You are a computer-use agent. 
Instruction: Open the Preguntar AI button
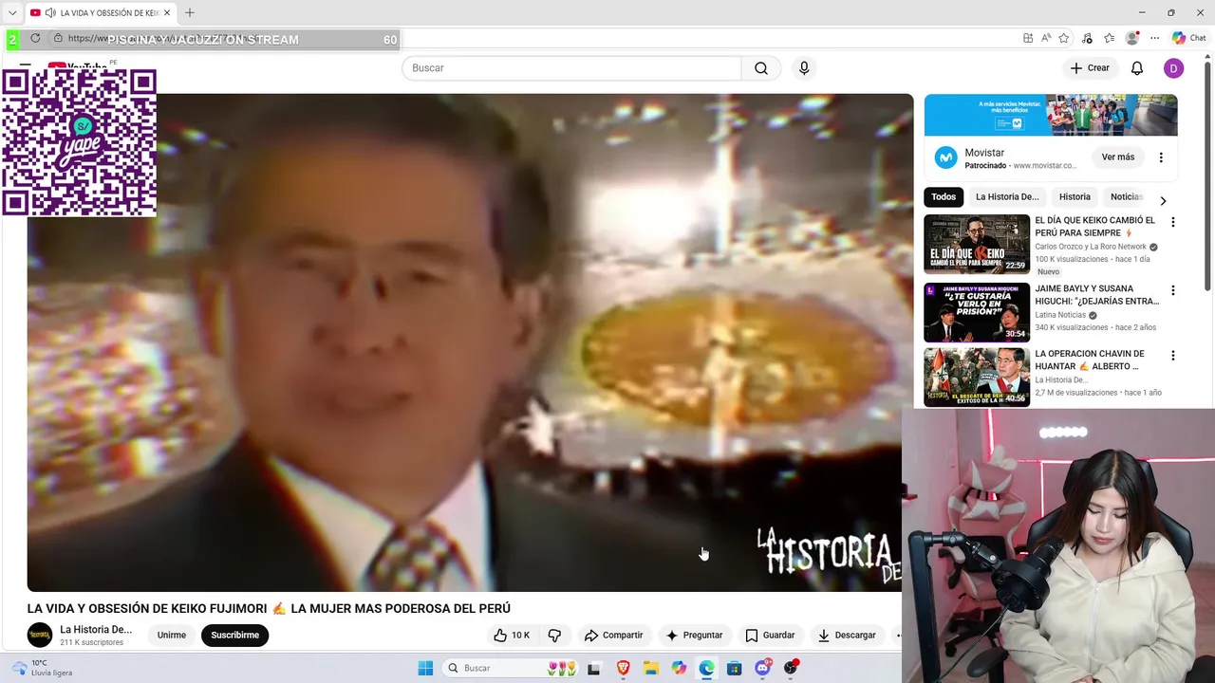(694, 636)
